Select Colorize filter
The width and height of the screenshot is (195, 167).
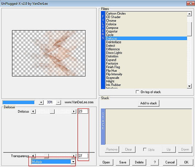pos(146,24)
